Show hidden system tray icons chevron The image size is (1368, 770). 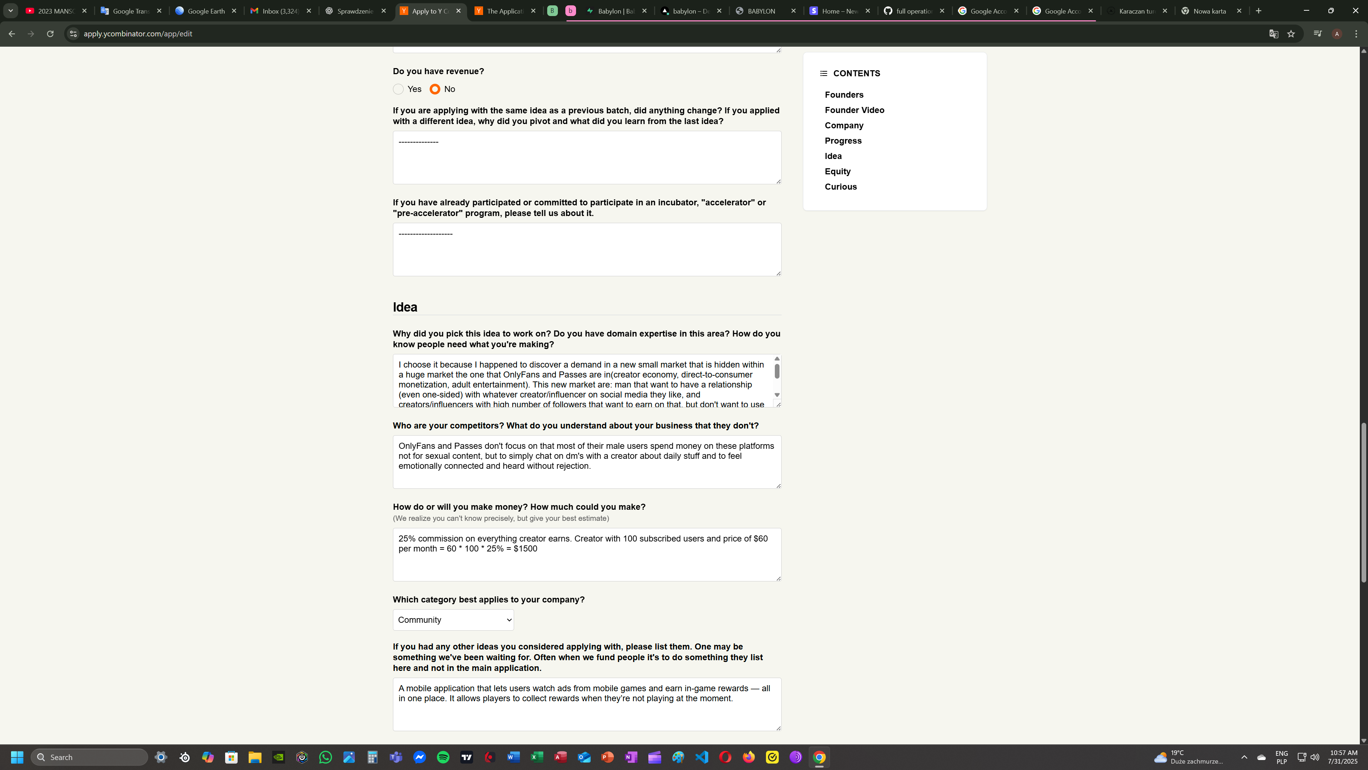(1244, 757)
